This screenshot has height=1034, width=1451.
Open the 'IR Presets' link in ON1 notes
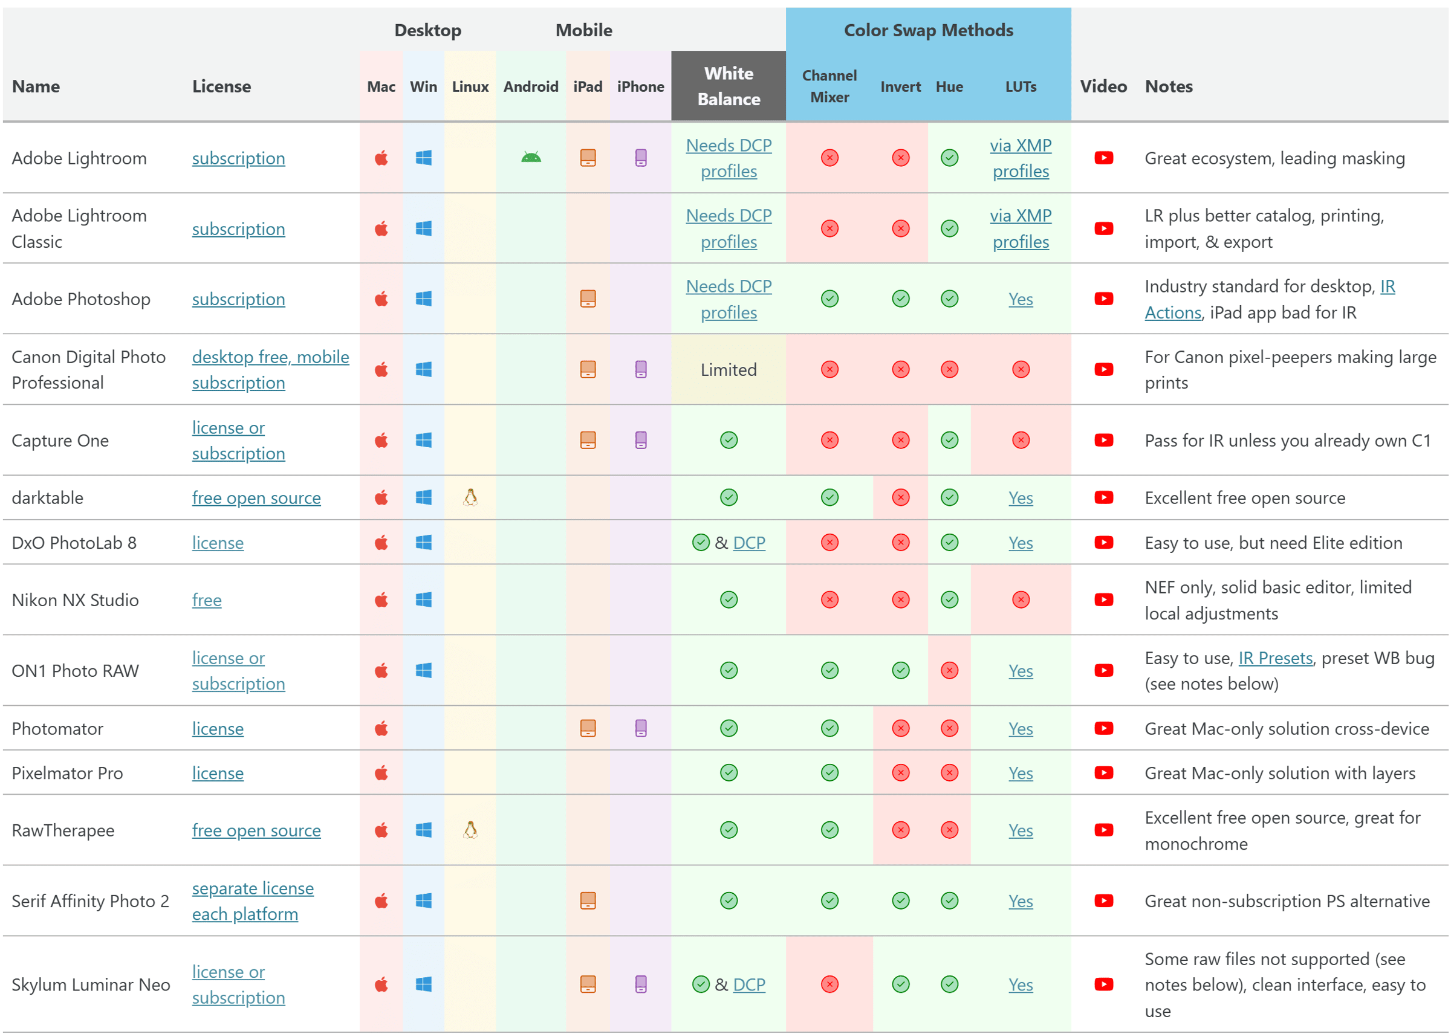point(1275,658)
